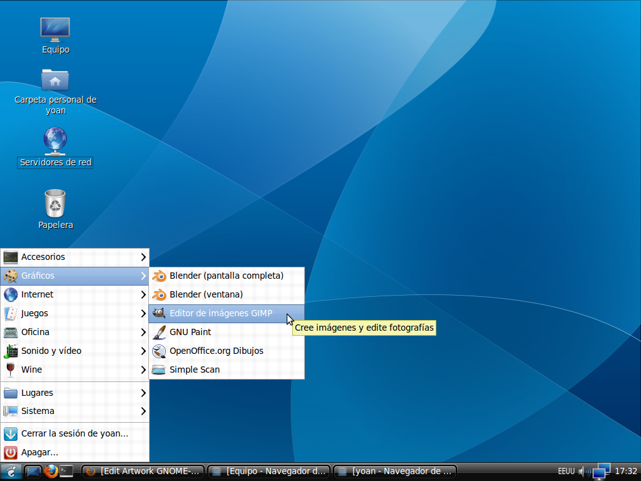641x481 pixels.
Task: Click the Internet submenu arrow
Action: 143,294
